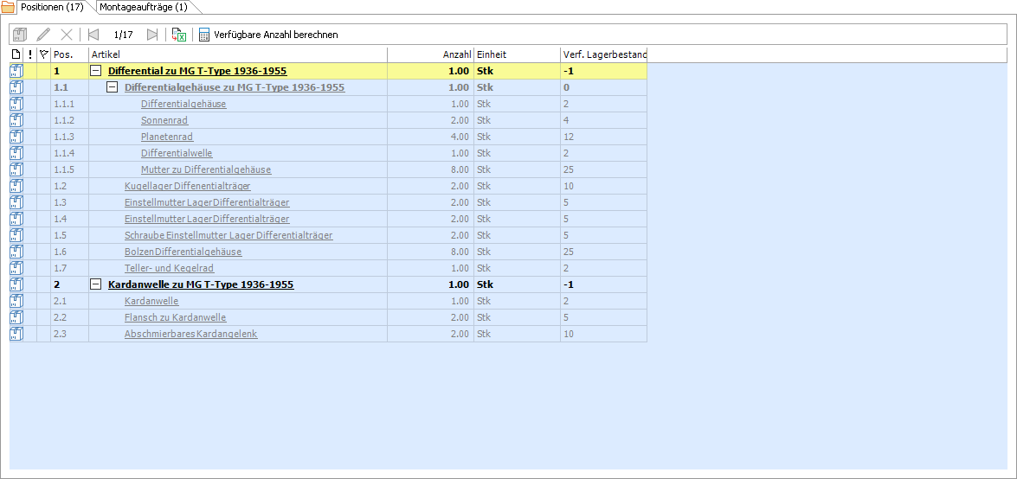1017x479 pixels.
Task: Open the Flansch zu Kardanwelle link
Action: point(175,317)
